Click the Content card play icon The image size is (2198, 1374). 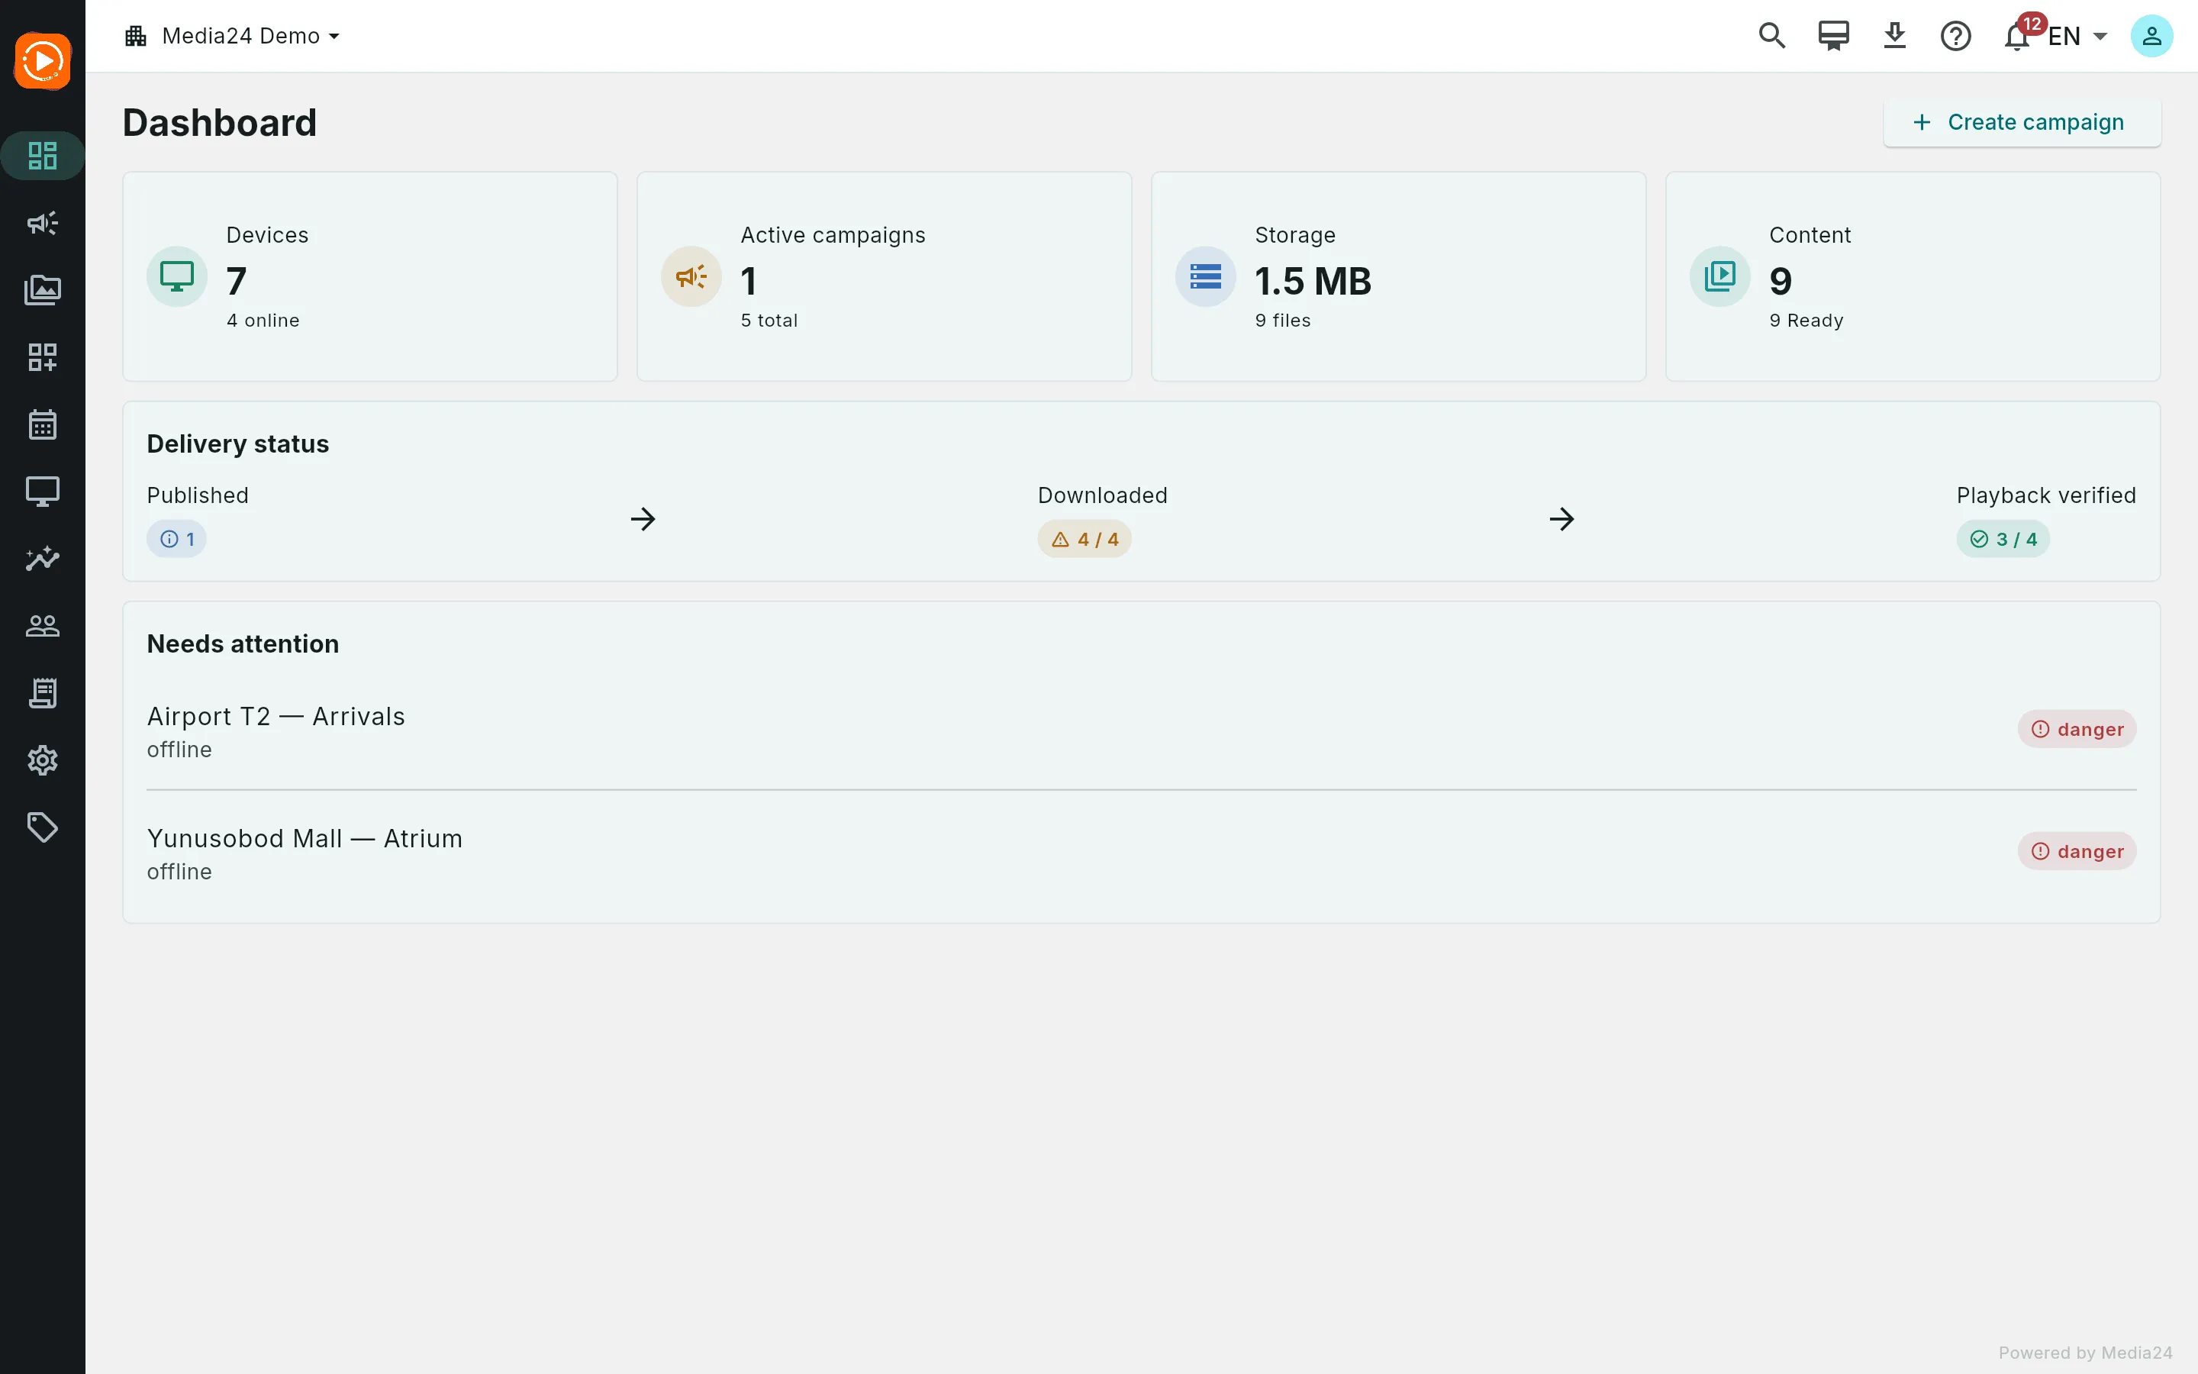tap(1719, 276)
